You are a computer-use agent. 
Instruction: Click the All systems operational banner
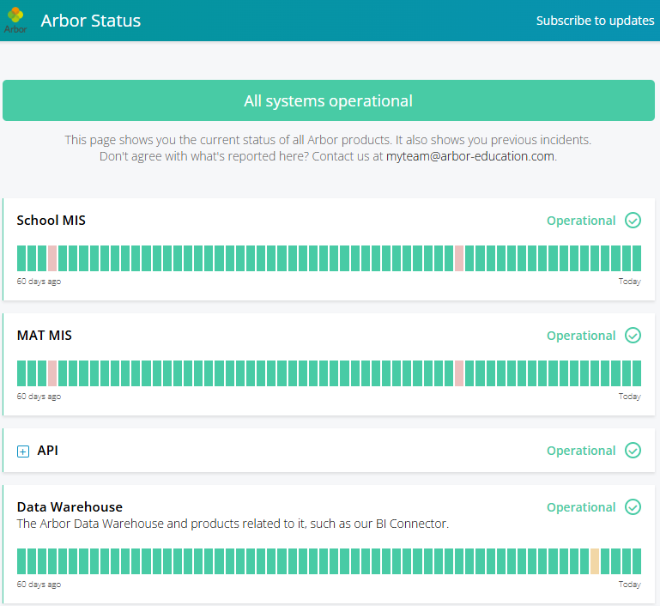pyautogui.click(x=329, y=100)
